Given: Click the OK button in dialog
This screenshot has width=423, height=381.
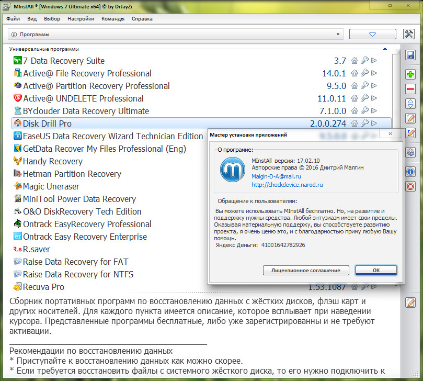Looking at the screenshot, I should point(376,270).
